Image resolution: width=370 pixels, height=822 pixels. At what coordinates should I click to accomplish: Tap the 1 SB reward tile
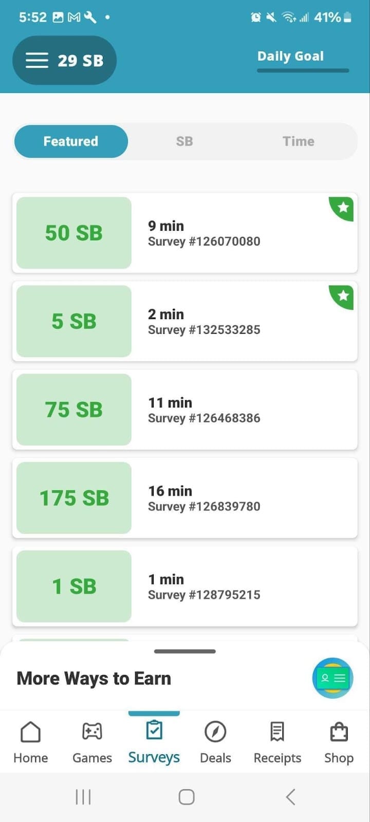[74, 586]
